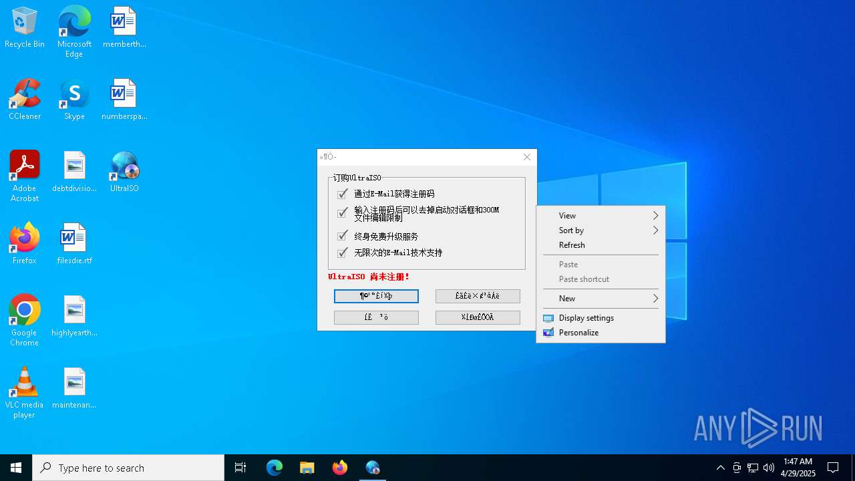Select the Firefox desktop shortcut
This screenshot has width=855, height=481.
[x=25, y=245]
